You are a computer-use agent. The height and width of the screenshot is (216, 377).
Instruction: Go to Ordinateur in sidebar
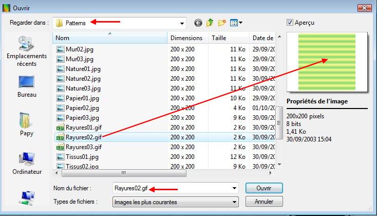click(x=27, y=164)
